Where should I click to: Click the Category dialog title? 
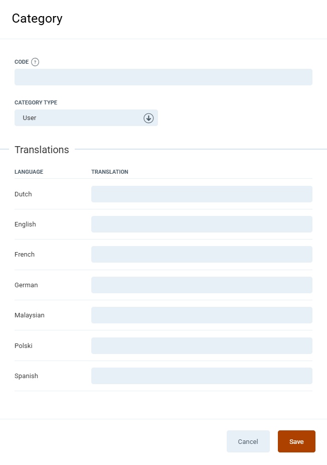pyautogui.click(x=37, y=19)
